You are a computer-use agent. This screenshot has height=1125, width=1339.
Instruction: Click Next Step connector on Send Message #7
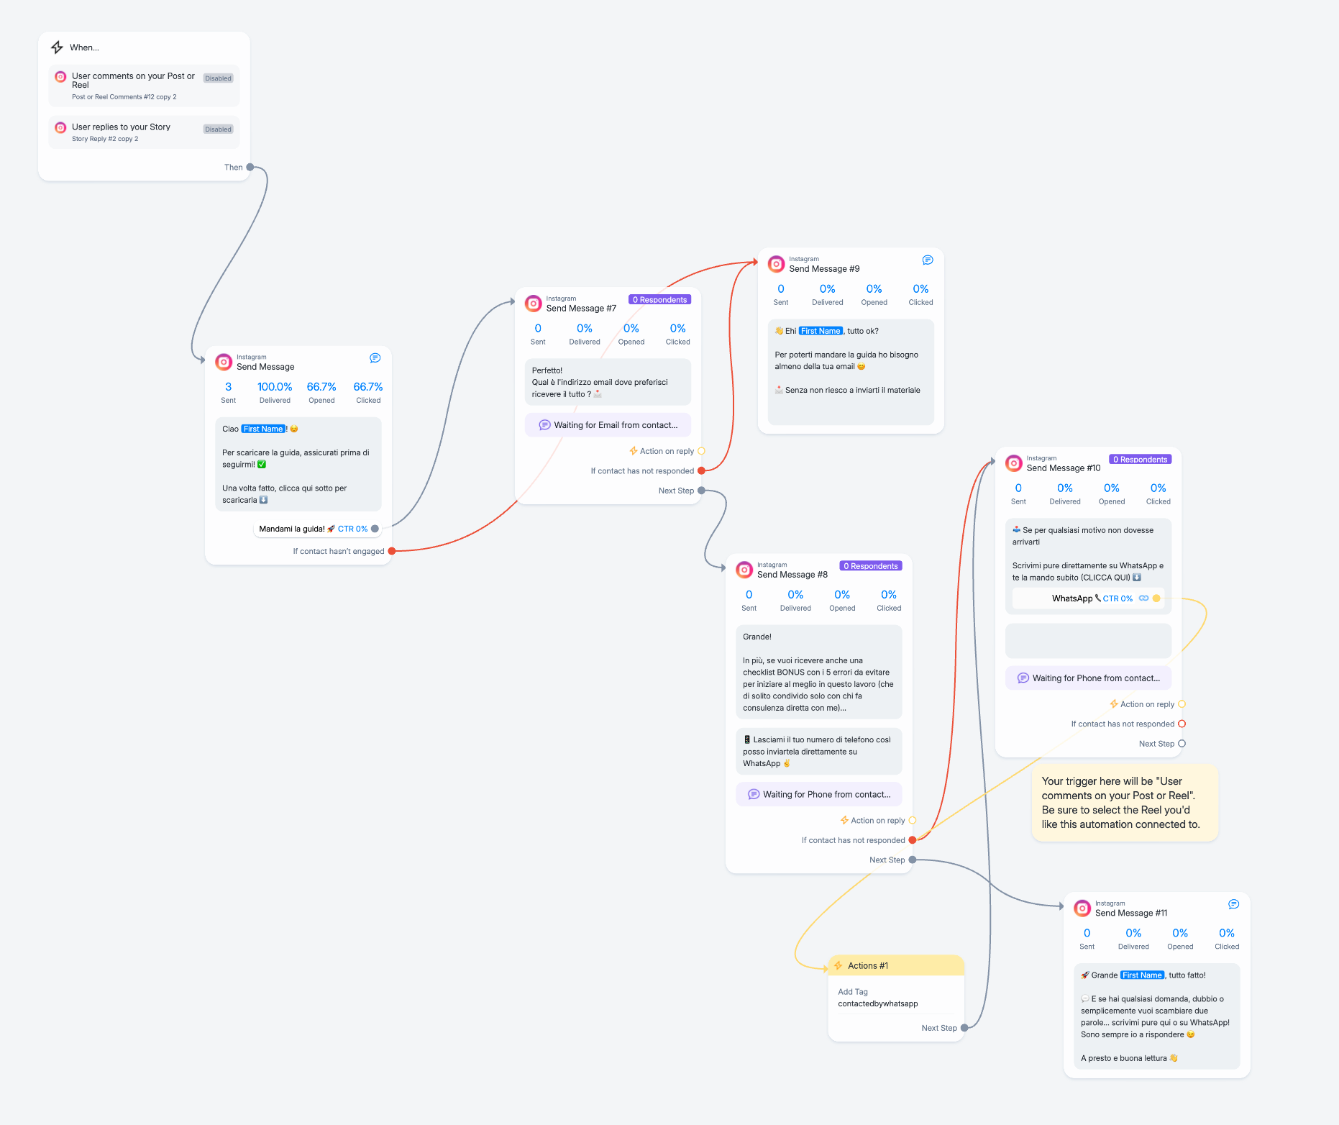coord(701,491)
